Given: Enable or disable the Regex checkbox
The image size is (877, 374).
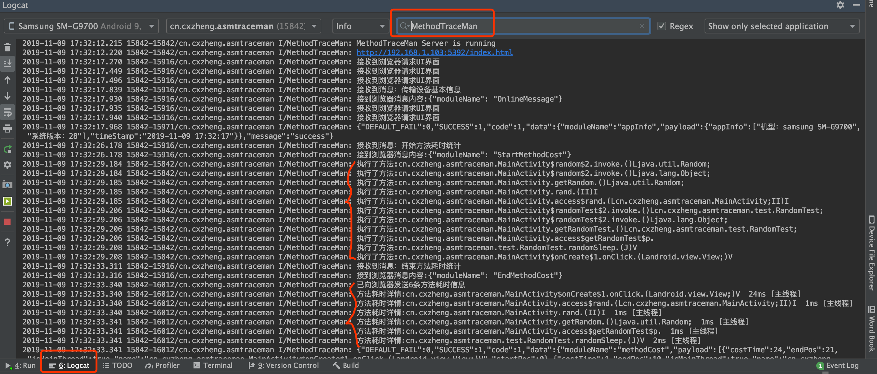Looking at the screenshot, I should pyautogui.click(x=661, y=26).
